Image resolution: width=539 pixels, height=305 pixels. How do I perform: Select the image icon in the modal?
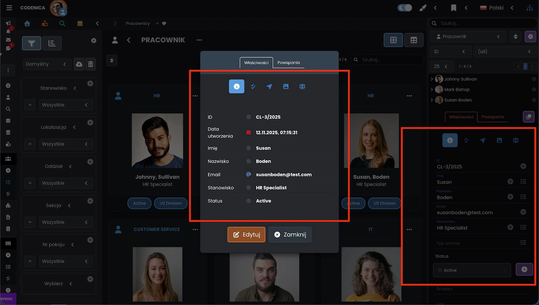(x=286, y=87)
